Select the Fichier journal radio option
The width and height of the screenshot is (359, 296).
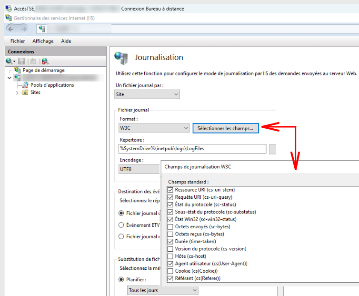[121, 213]
